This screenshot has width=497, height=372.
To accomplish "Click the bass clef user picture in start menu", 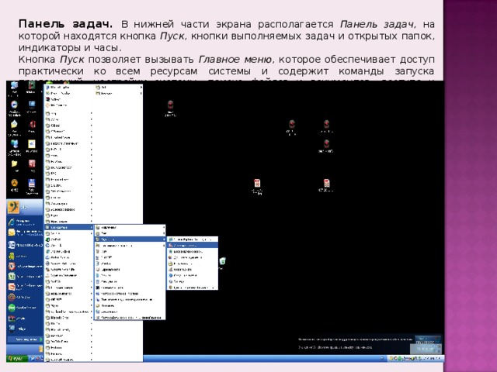I will (13, 207).
